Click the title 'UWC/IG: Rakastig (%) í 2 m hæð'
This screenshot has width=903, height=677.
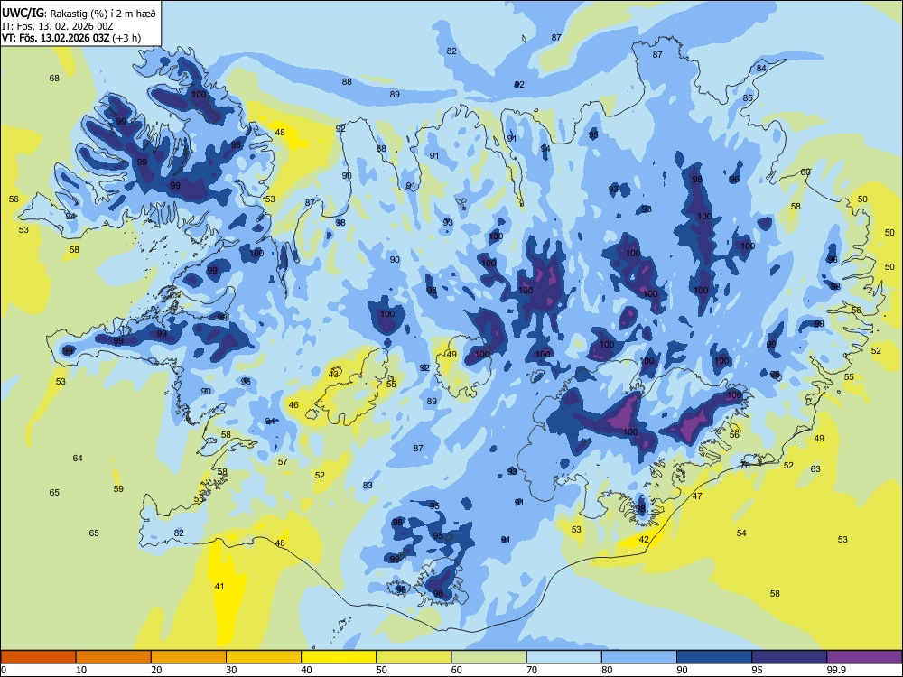(x=79, y=13)
